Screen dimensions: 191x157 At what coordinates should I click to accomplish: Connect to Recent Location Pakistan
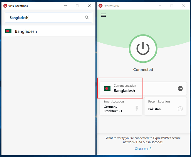click(x=165, y=106)
